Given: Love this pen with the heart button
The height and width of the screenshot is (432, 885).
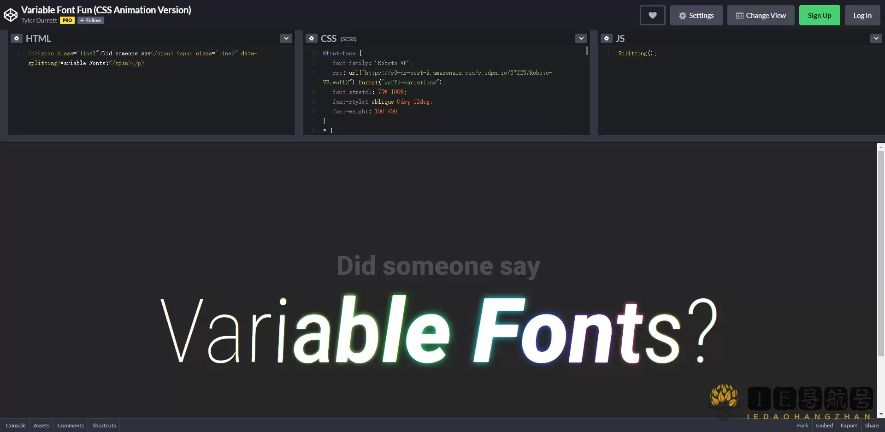Looking at the screenshot, I should tap(652, 15).
